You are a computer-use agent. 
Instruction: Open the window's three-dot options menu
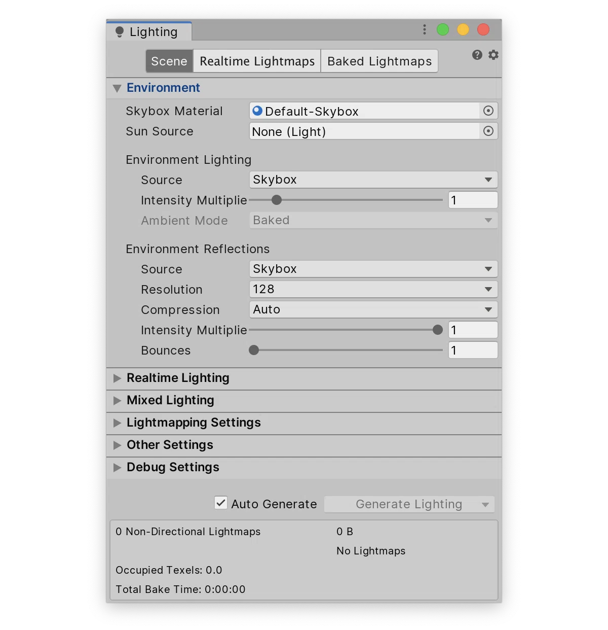click(424, 29)
